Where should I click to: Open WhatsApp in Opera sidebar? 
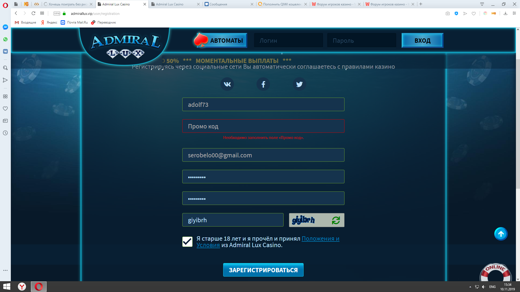coord(5,39)
